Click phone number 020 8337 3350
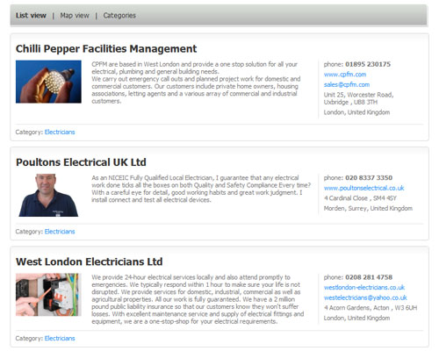The width and height of the screenshot is (439, 351). (x=369, y=177)
